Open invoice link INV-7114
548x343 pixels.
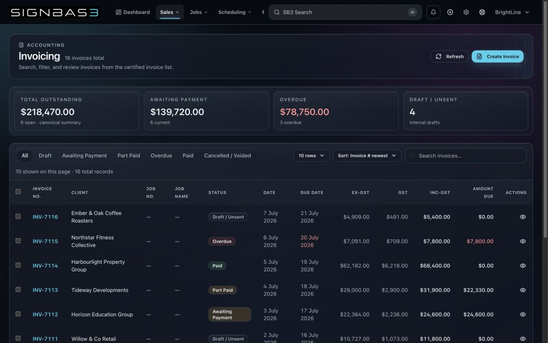point(45,266)
